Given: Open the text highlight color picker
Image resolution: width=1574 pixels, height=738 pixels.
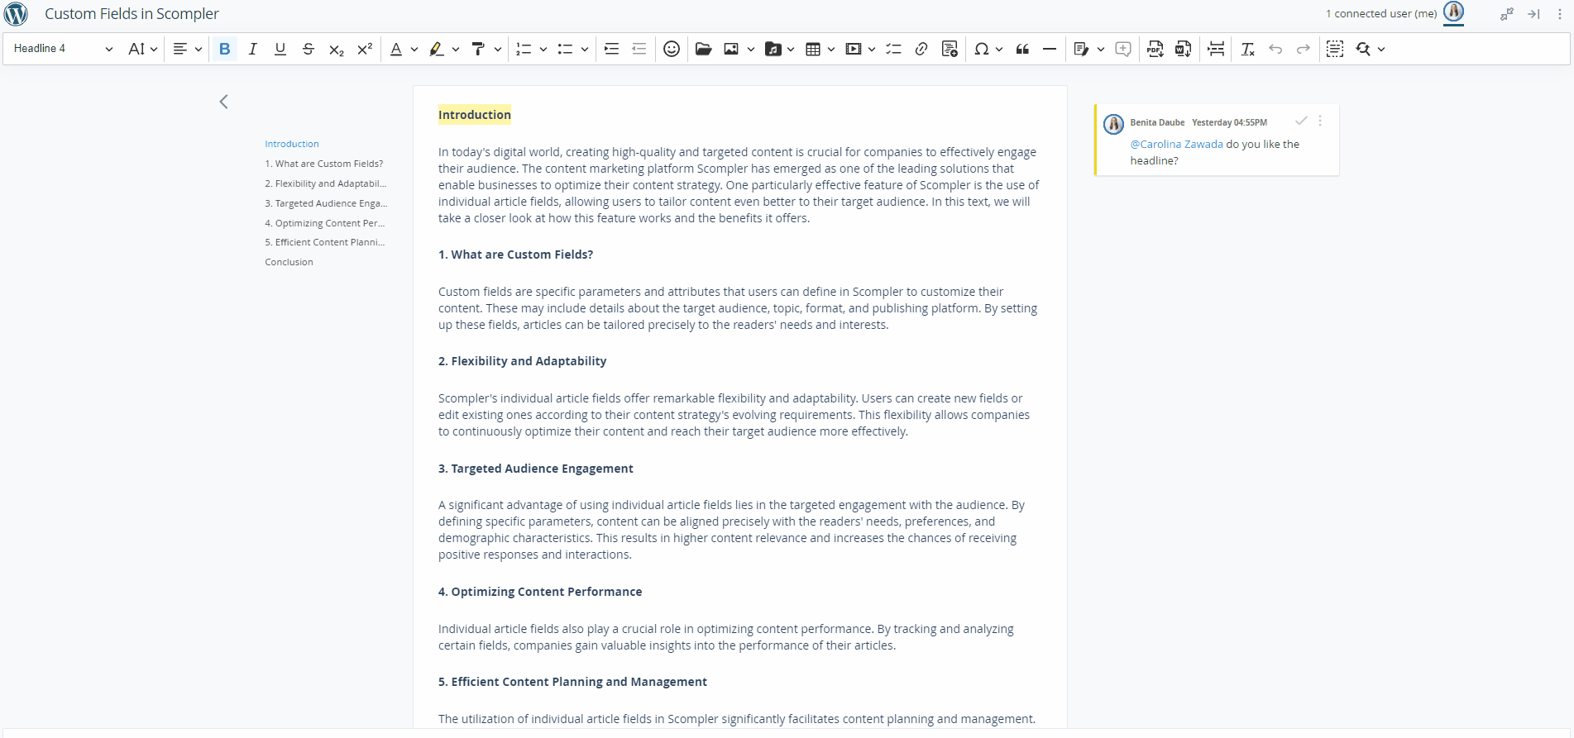Looking at the screenshot, I should click(x=456, y=50).
